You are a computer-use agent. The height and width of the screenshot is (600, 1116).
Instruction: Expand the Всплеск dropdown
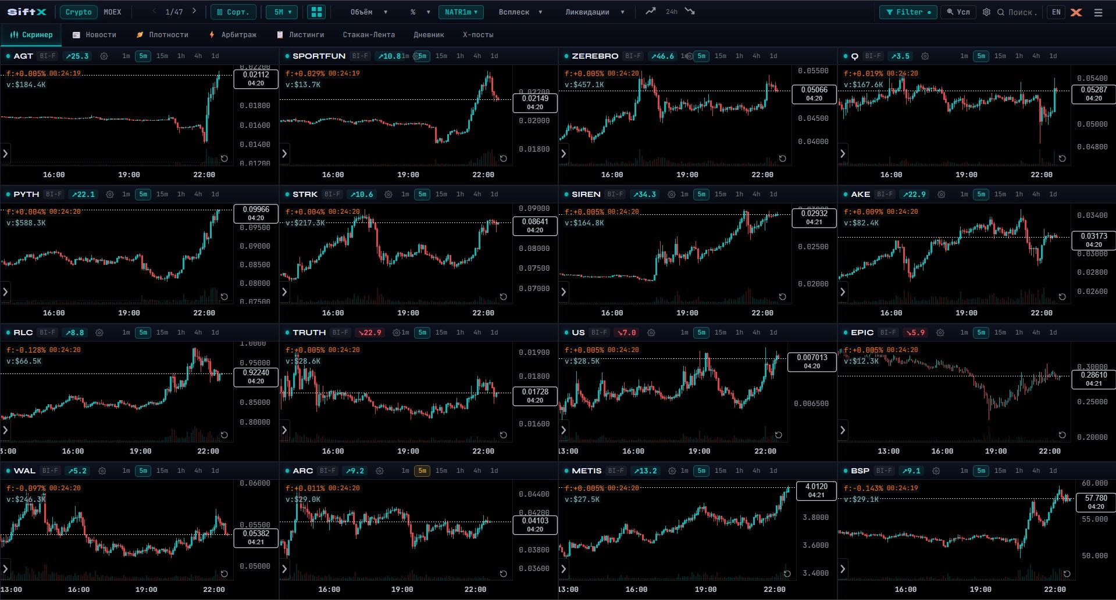coord(520,12)
